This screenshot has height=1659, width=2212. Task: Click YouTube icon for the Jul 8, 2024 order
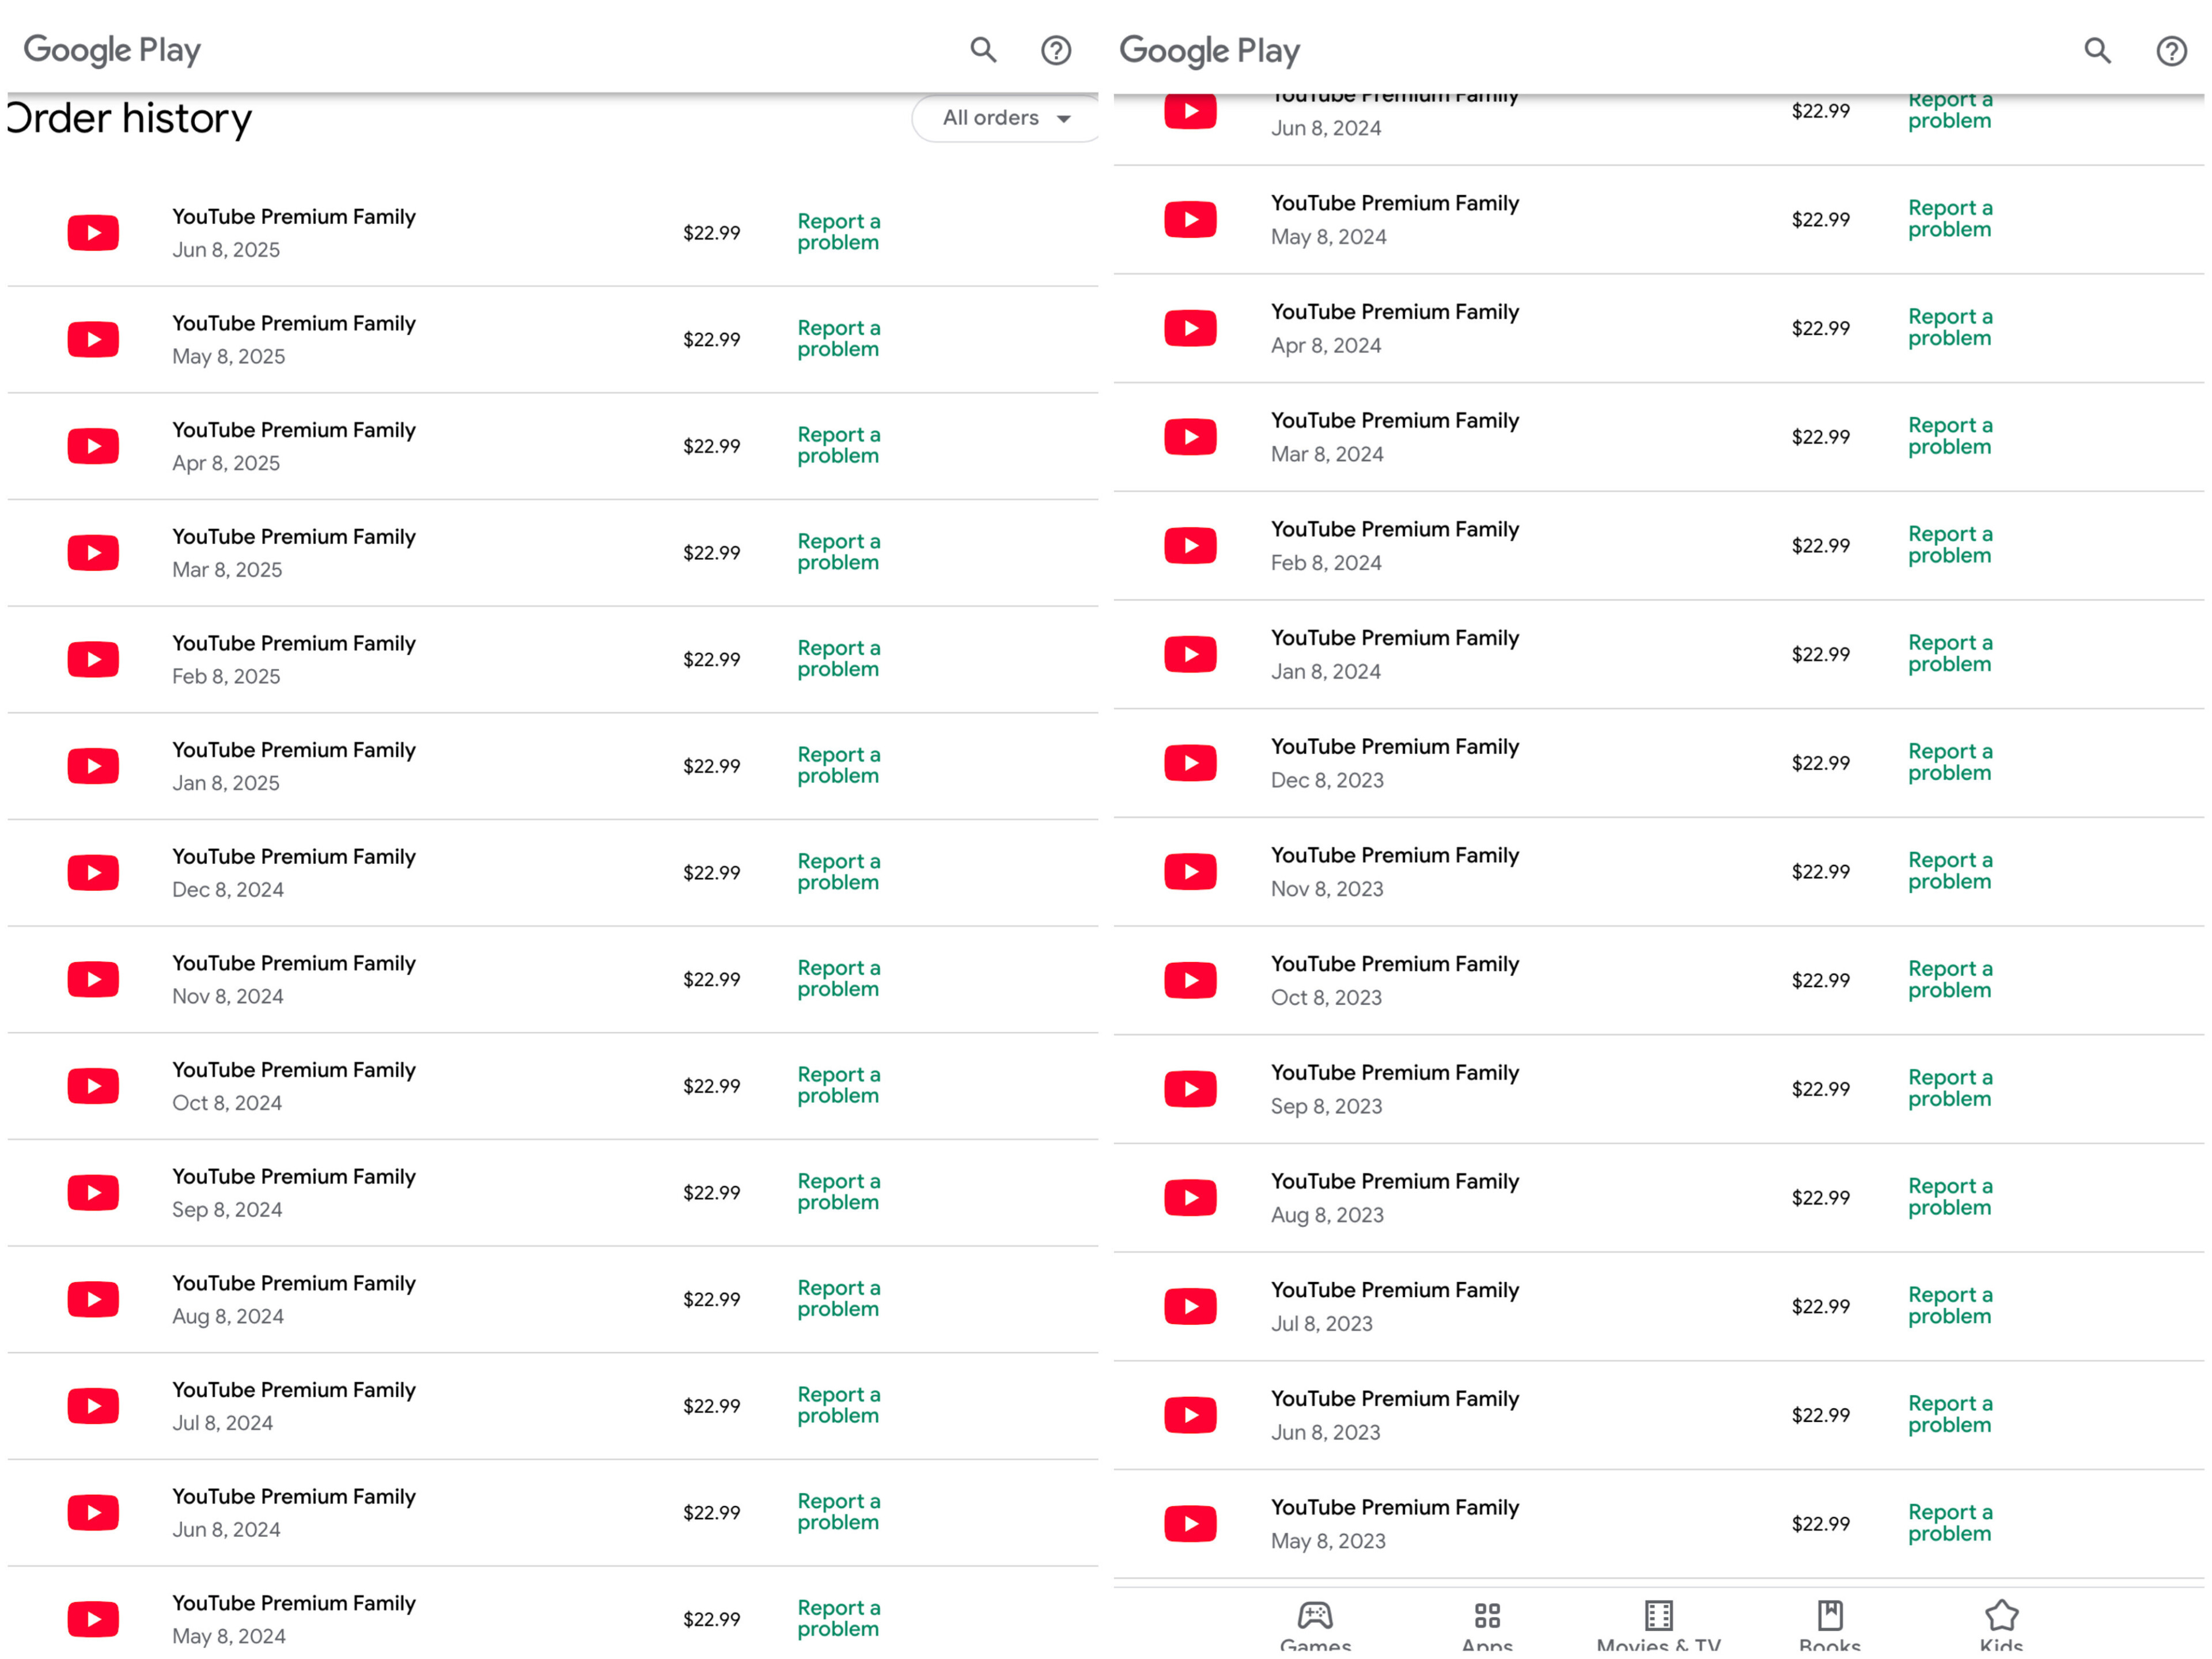[93, 1406]
